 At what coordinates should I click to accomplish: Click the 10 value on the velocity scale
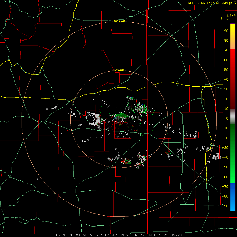[226, 109]
